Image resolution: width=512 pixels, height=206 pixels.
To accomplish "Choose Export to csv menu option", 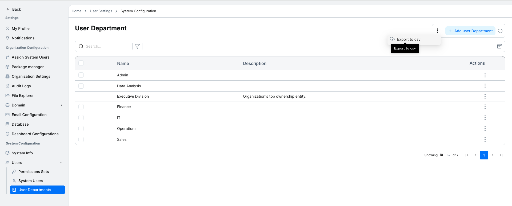I will [x=414, y=39].
